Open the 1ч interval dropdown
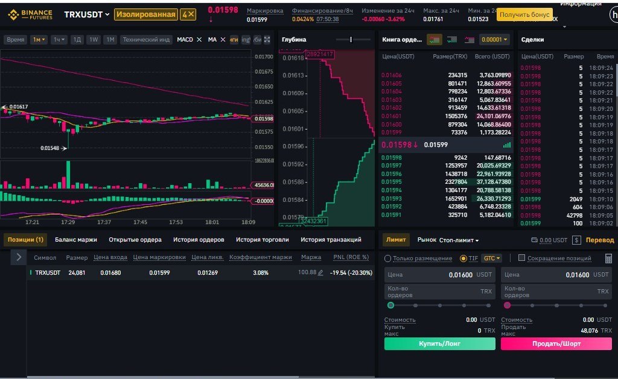The image size is (618, 379). coord(59,39)
